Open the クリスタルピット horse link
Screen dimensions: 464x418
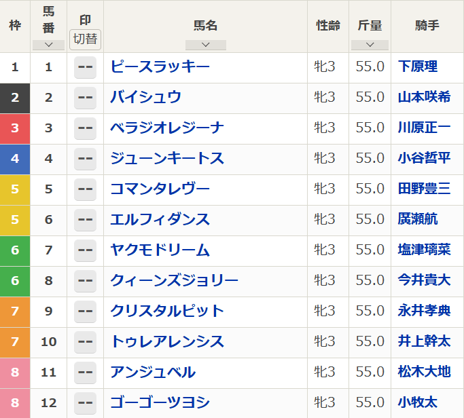[x=167, y=311]
